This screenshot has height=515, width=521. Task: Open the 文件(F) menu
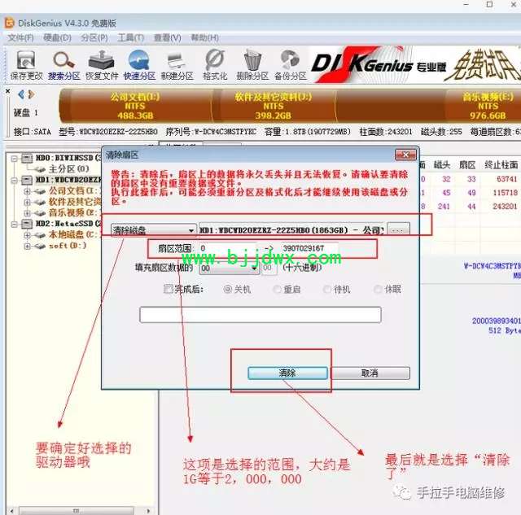coord(20,38)
